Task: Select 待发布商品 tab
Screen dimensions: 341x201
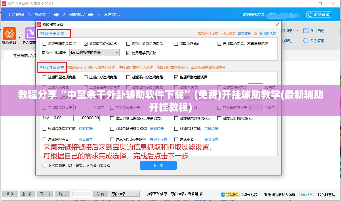Action: pos(24,56)
